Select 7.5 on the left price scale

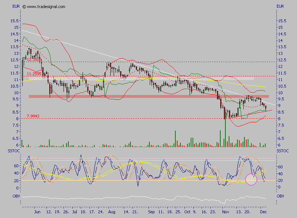tap(15, 125)
